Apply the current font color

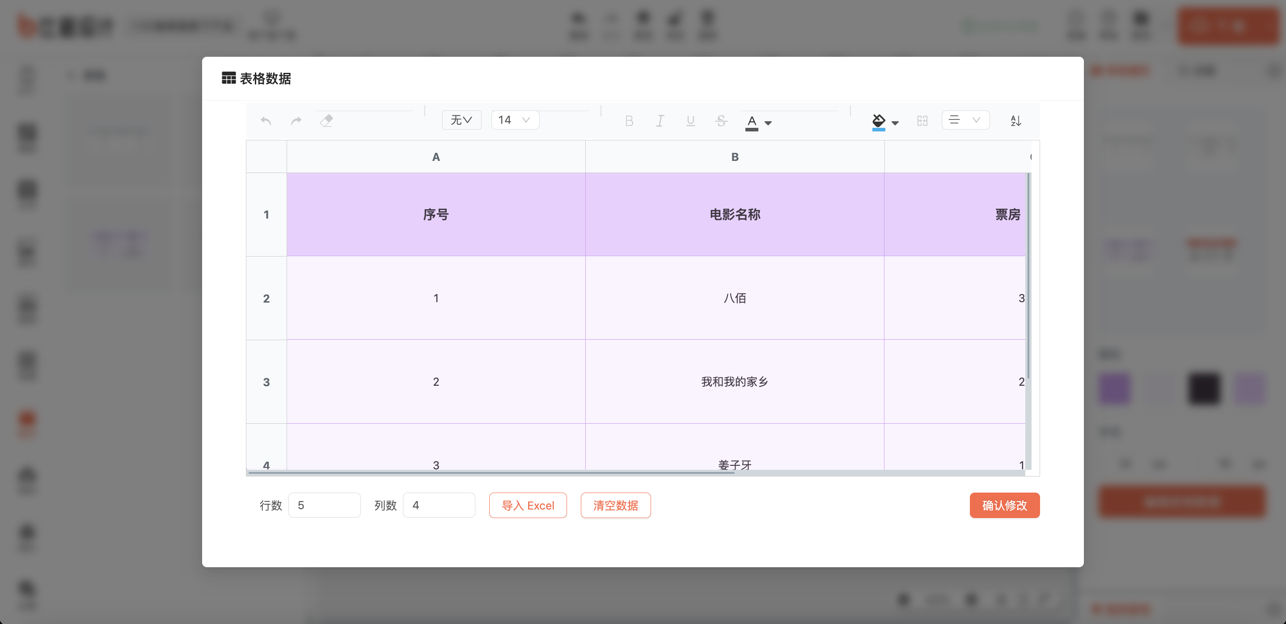752,122
